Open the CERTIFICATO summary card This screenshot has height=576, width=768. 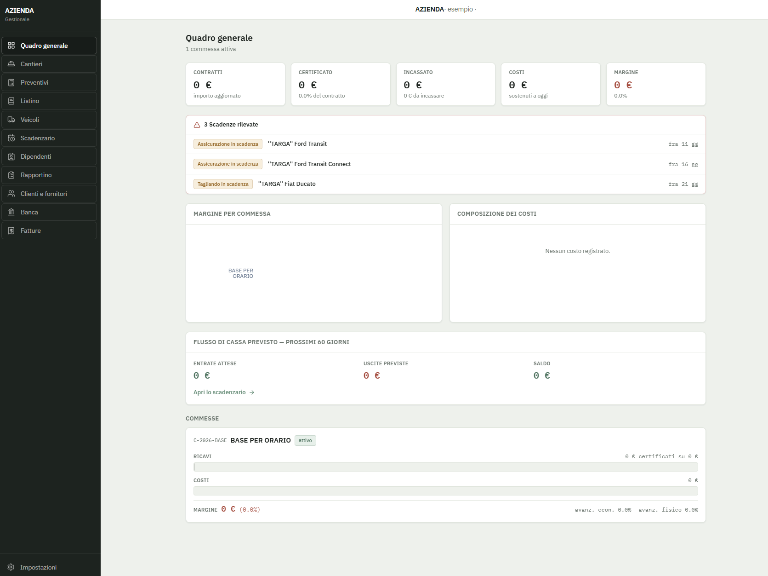[x=341, y=84]
